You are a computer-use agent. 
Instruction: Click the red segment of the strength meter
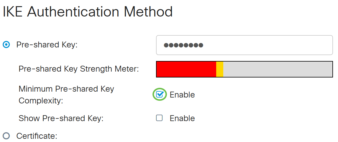pos(186,69)
